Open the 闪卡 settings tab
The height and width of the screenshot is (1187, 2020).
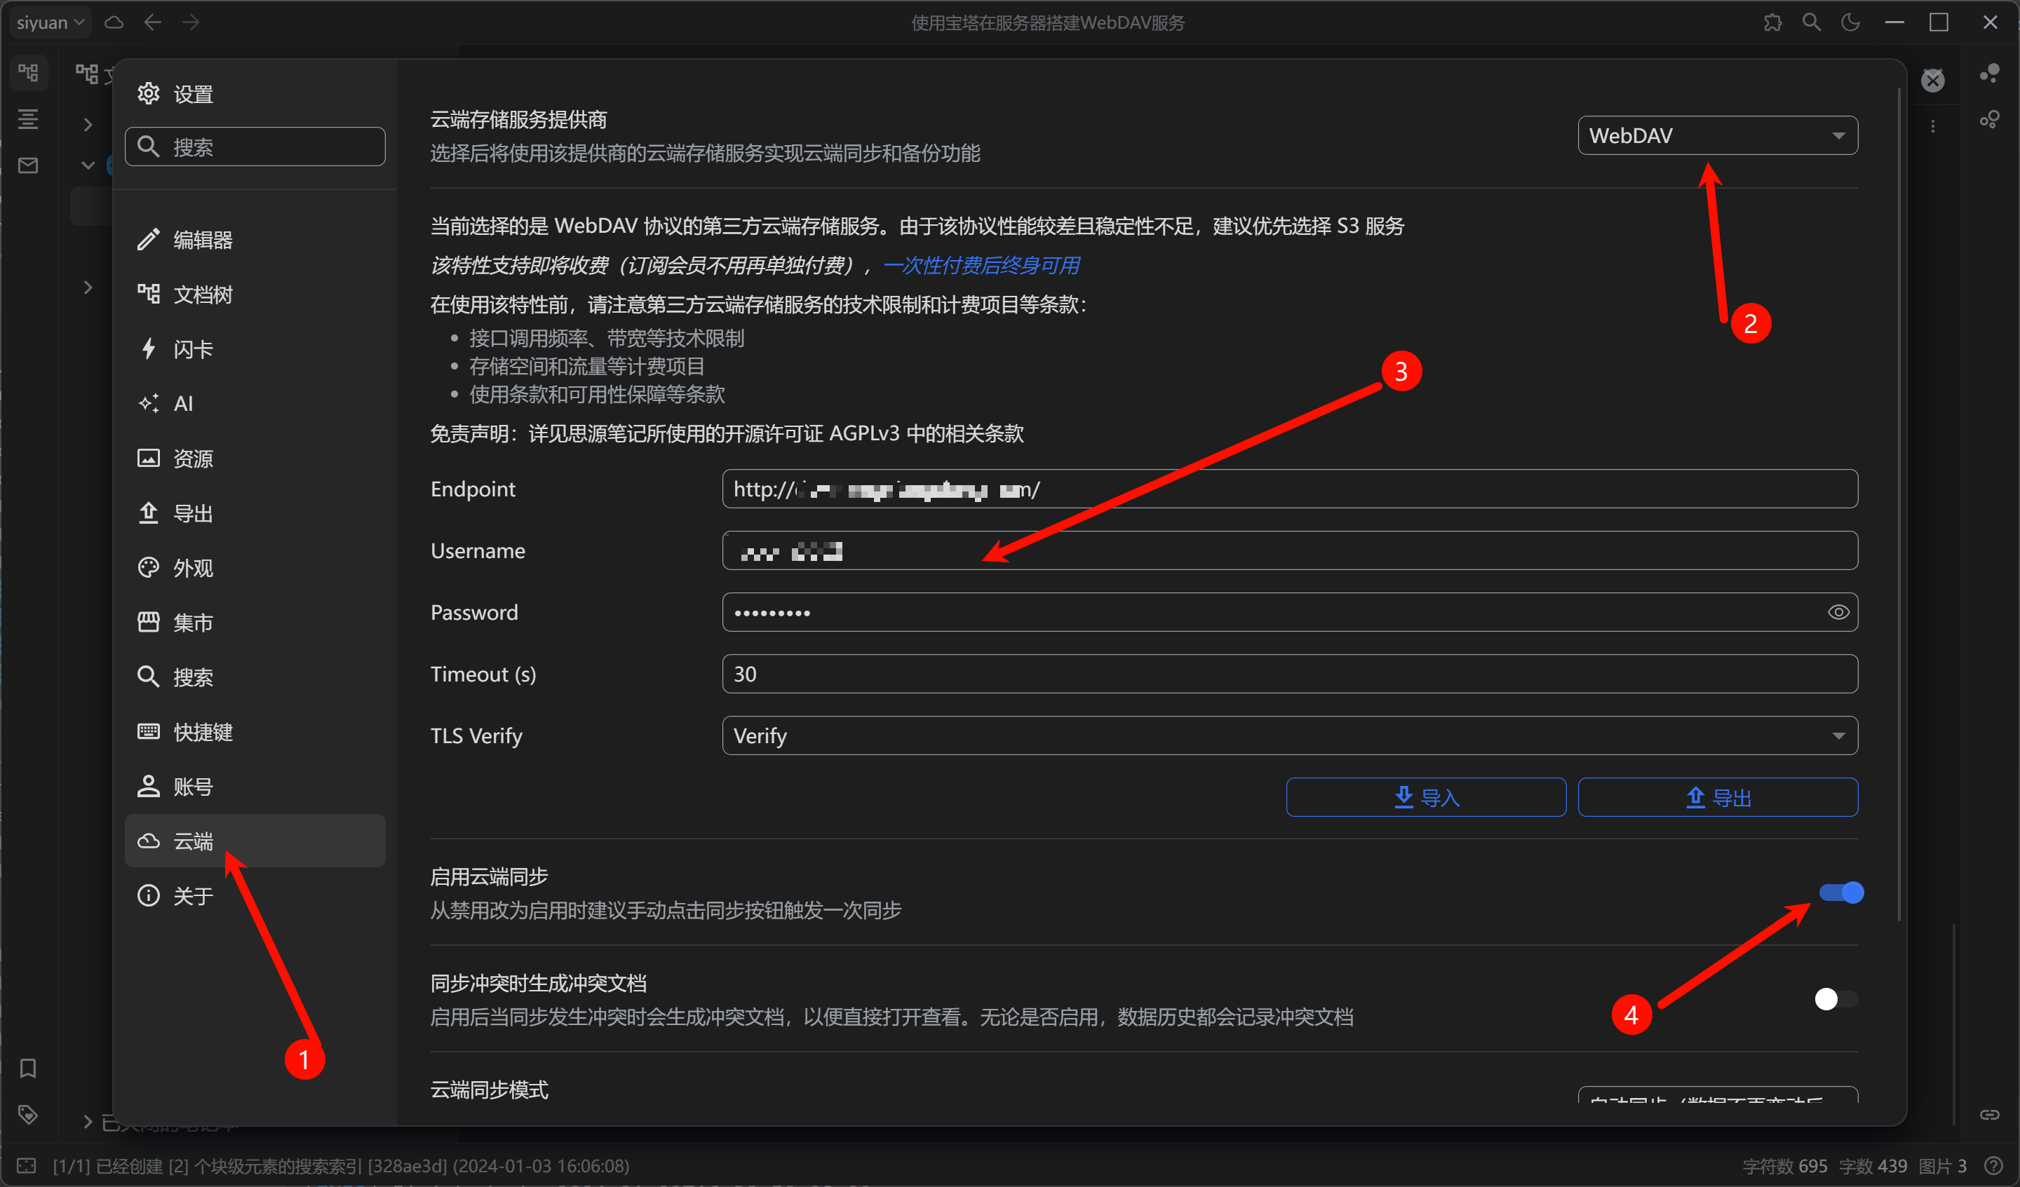pos(255,348)
